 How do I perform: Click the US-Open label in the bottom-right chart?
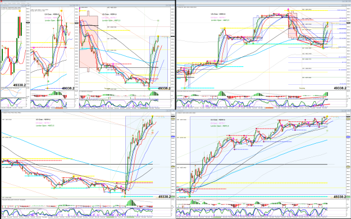[x=217, y=123]
